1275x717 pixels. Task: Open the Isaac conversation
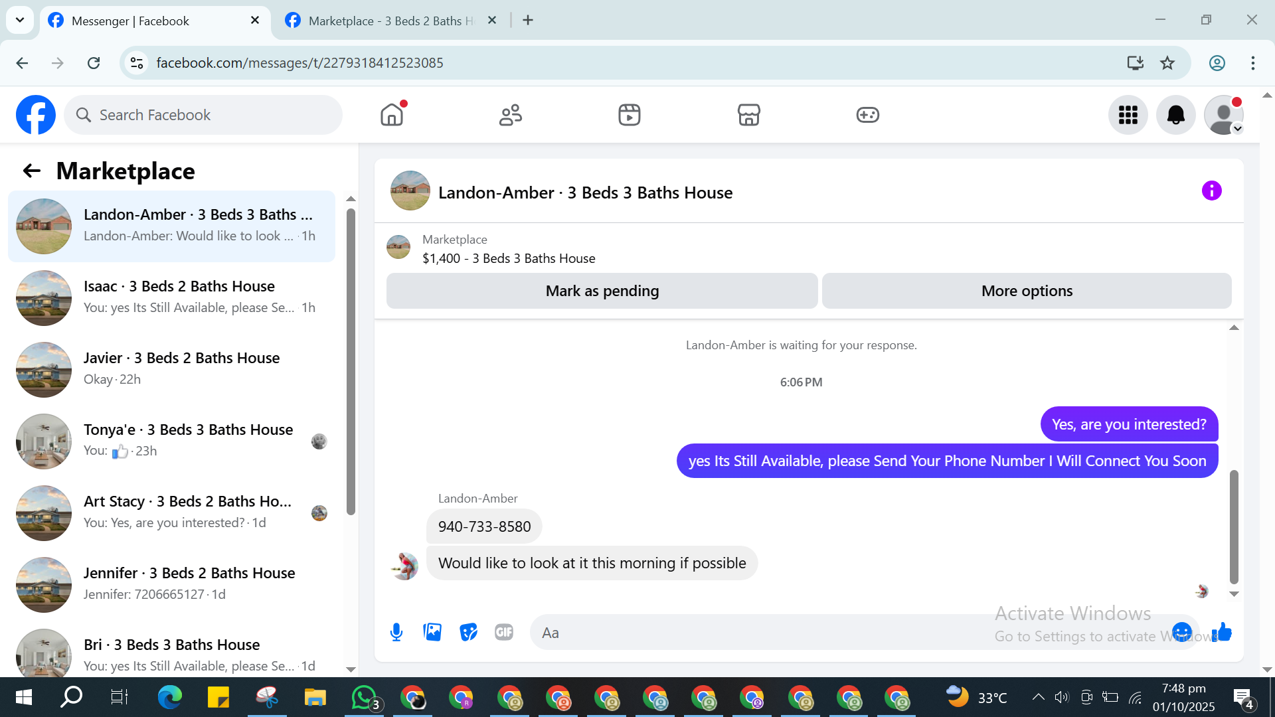pos(171,298)
